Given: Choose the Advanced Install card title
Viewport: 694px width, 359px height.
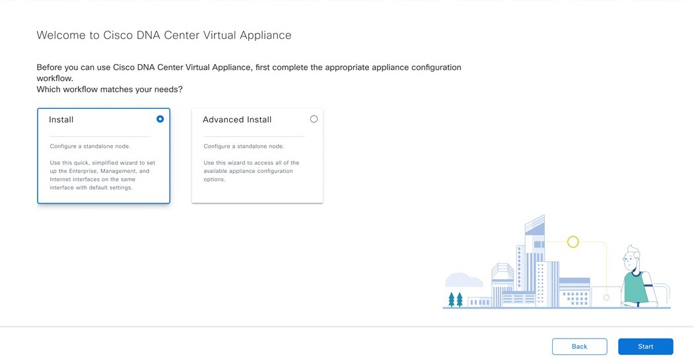Looking at the screenshot, I should [x=237, y=119].
